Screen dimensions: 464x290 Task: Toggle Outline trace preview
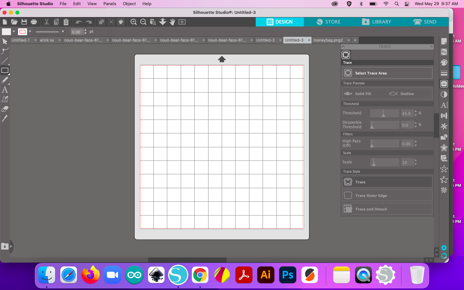[401, 94]
